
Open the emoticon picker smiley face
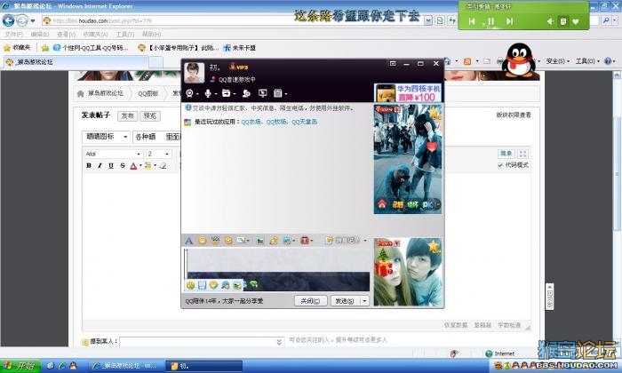click(203, 240)
